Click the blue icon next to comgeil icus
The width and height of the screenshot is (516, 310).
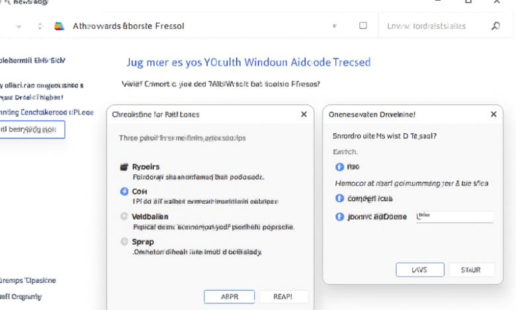tap(339, 199)
